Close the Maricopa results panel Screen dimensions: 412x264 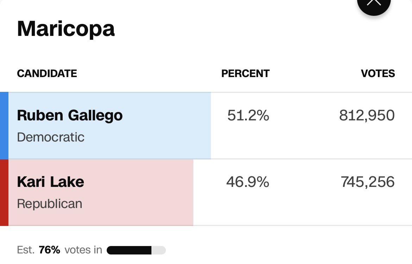pyautogui.click(x=374, y=4)
